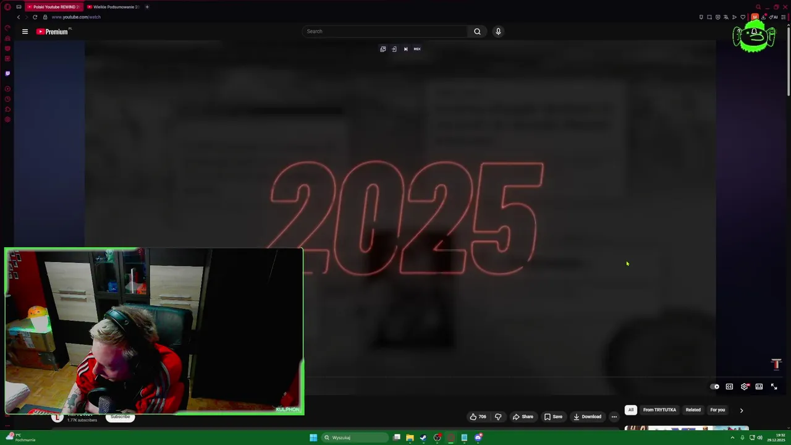Viewport: 791px width, 445px height.
Task: Select the From TRYTUTKA chip
Action: [659, 410]
